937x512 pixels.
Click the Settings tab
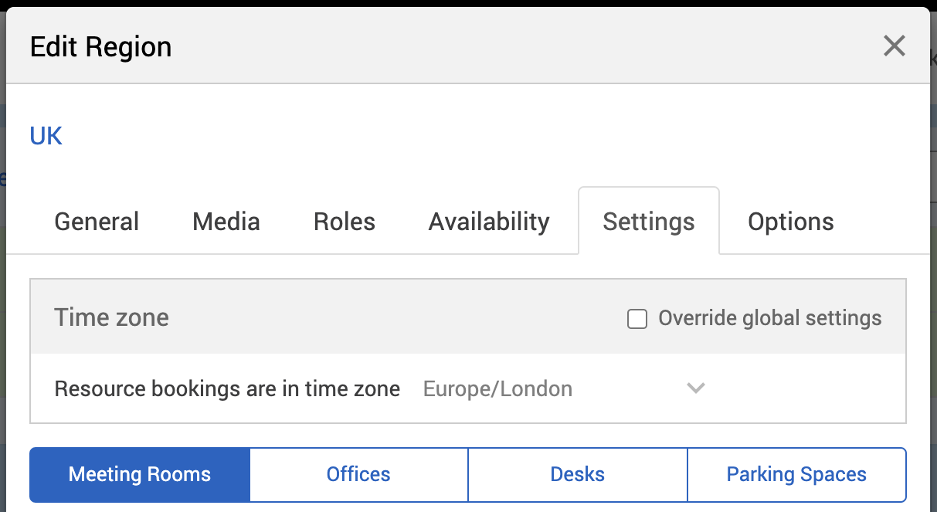[648, 222]
